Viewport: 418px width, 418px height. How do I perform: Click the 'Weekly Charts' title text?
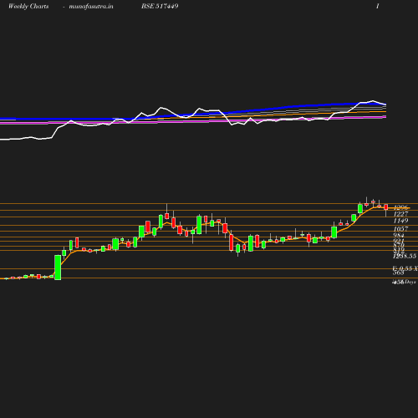[28, 6]
